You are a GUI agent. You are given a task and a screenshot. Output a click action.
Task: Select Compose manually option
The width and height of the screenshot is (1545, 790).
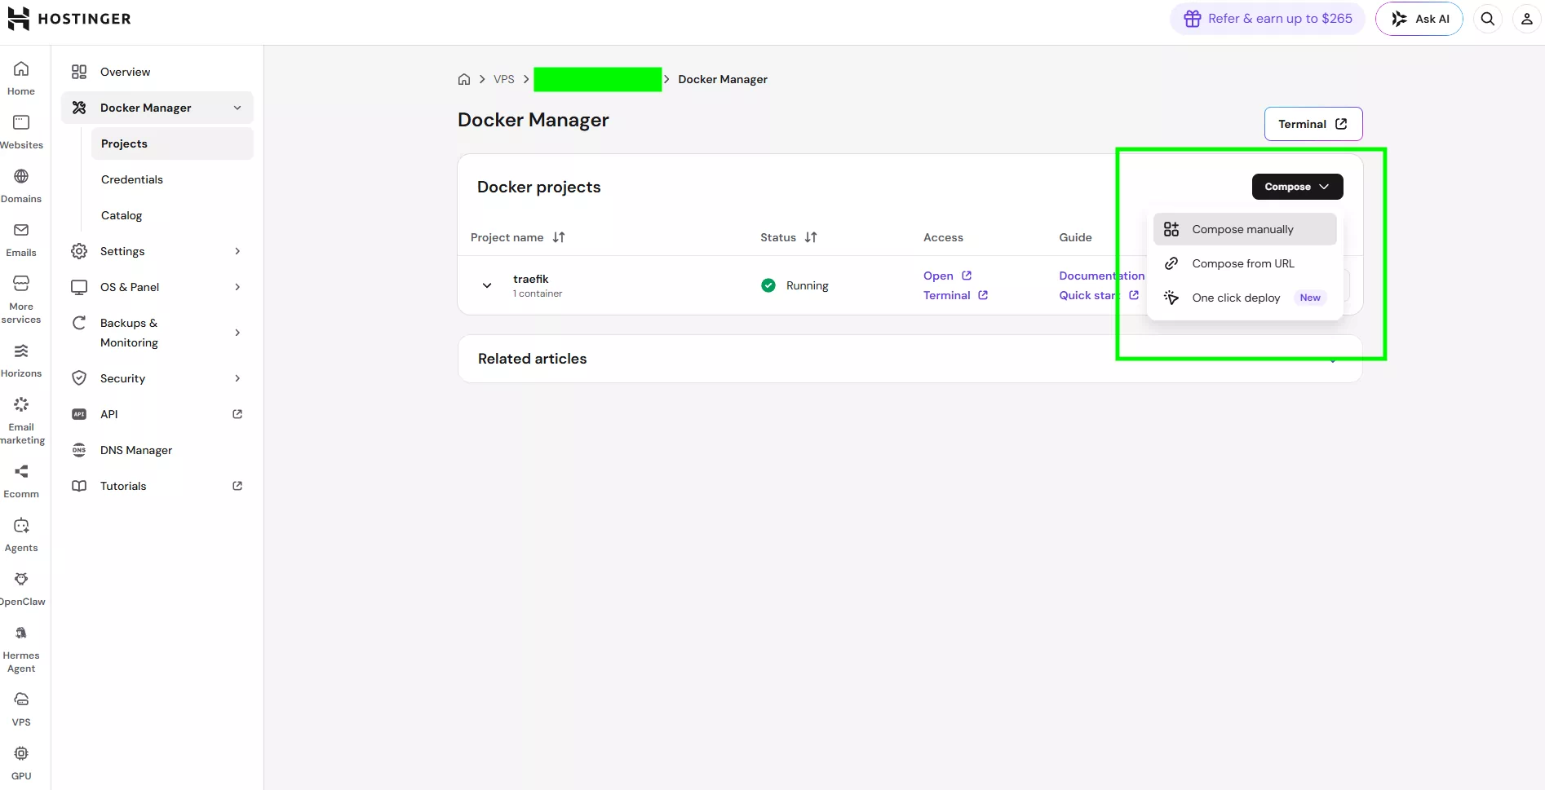tap(1245, 229)
